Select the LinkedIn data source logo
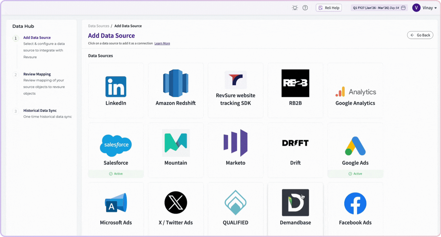 click(x=116, y=87)
